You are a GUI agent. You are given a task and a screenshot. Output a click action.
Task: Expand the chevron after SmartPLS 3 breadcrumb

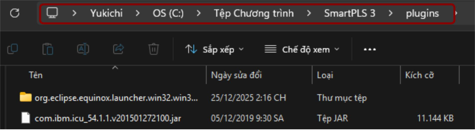[390, 13]
